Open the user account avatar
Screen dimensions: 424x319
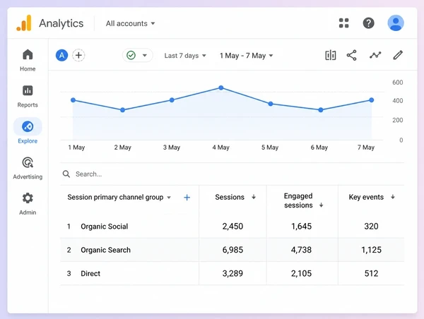click(x=396, y=23)
